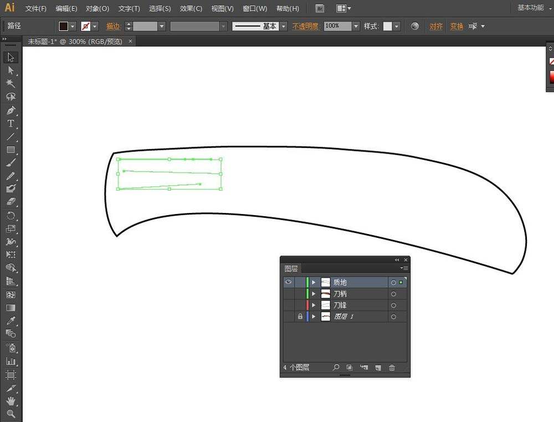Click the 不透明度 opacity link
Viewport: 554px width, 422px height.
pos(306,26)
